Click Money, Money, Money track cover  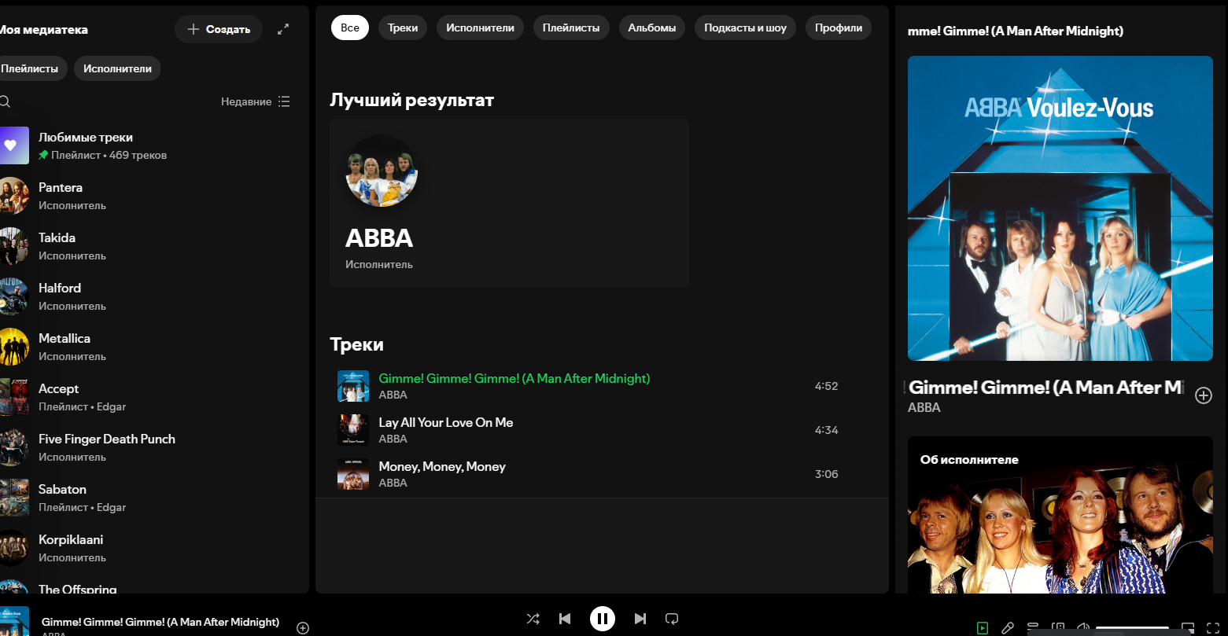[x=353, y=474]
